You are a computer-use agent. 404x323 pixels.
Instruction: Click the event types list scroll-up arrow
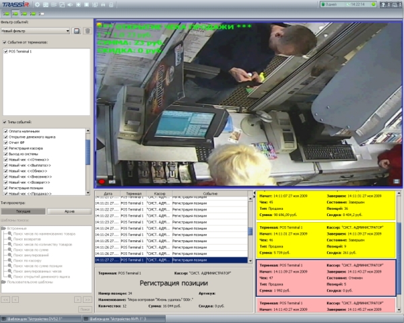[x=88, y=131]
